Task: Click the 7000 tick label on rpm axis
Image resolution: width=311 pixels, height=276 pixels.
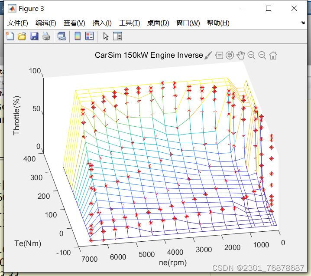Action: pyautogui.click(x=90, y=259)
